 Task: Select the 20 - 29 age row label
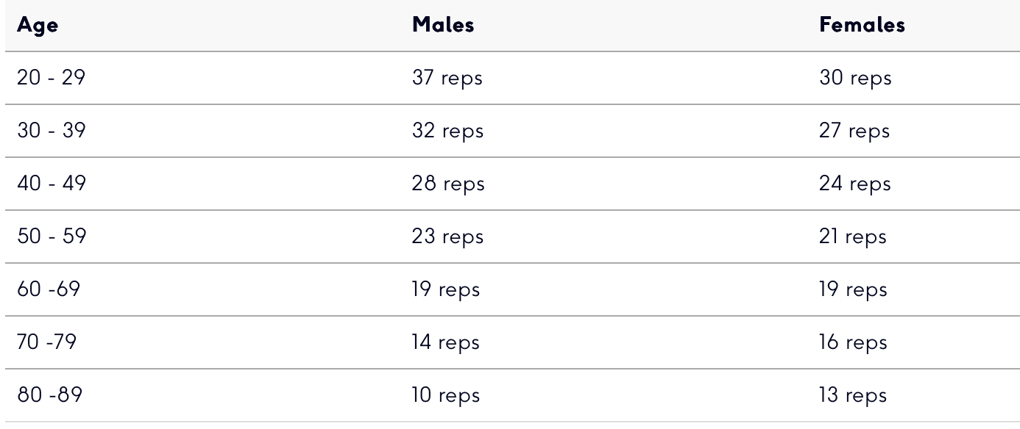tap(52, 78)
